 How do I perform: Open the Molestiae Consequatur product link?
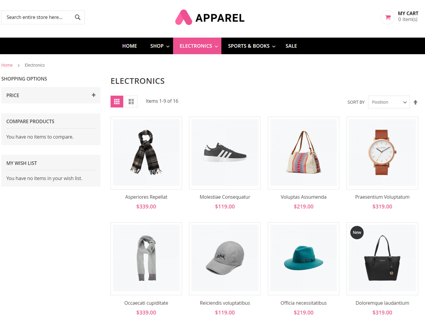point(225,197)
